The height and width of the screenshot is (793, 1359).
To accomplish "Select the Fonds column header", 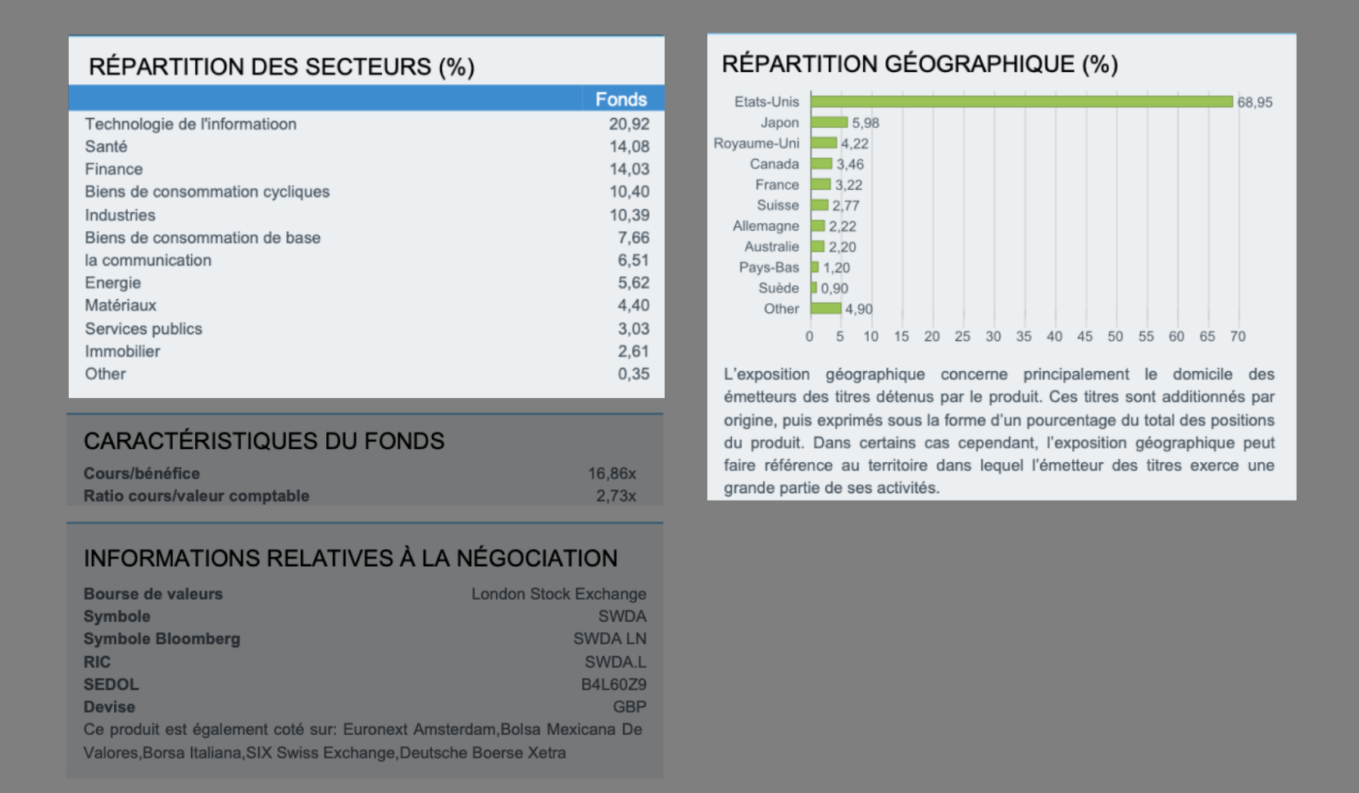I will tap(622, 99).
